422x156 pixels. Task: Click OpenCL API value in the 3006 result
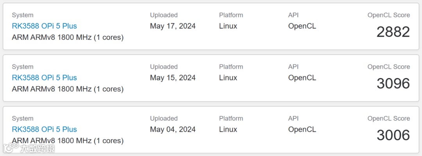(x=302, y=129)
